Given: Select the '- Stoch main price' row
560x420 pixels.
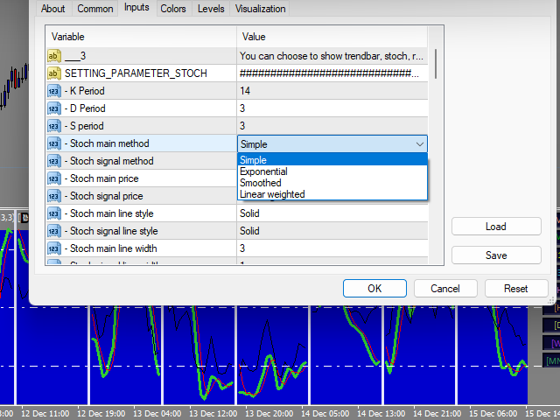Looking at the screenshot, I should click(x=141, y=178).
